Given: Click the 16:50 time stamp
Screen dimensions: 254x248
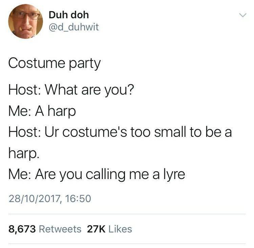Looking at the screenshot, I should [x=78, y=199].
